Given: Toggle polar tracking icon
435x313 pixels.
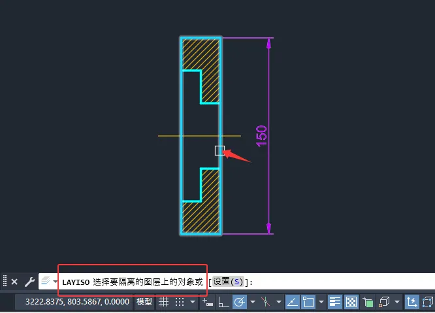Looking at the screenshot, I should 239,302.
